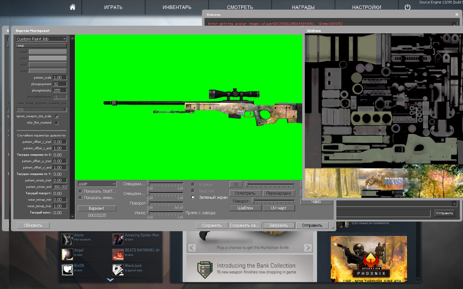Click previous arrow on news banner
This screenshot has height=289, width=463.
tap(192, 248)
